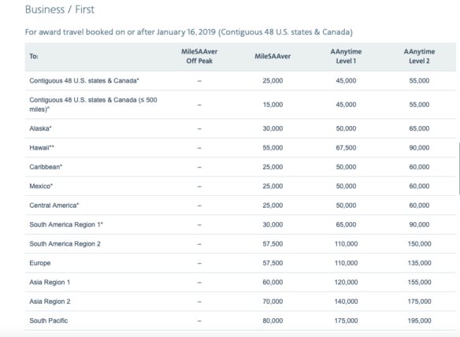Screen dimensions: 460x337
Task: Select the Mexico row label
Action: coord(41,187)
